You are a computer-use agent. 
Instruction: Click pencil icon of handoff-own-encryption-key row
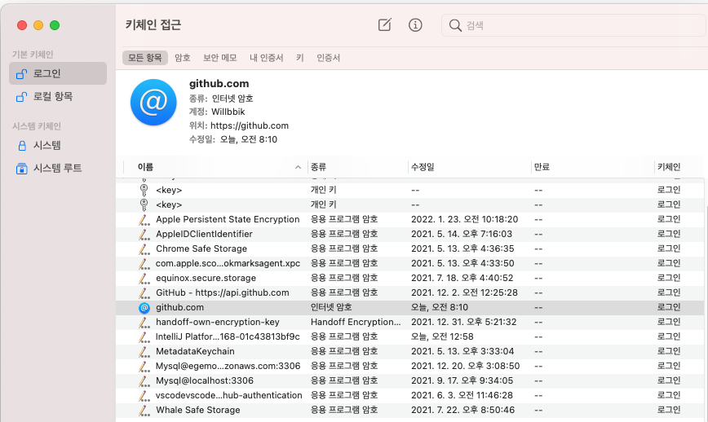coord(144,322)
